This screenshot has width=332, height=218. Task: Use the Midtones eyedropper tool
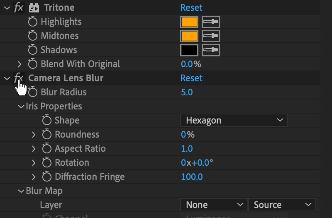tap(211, 36)
